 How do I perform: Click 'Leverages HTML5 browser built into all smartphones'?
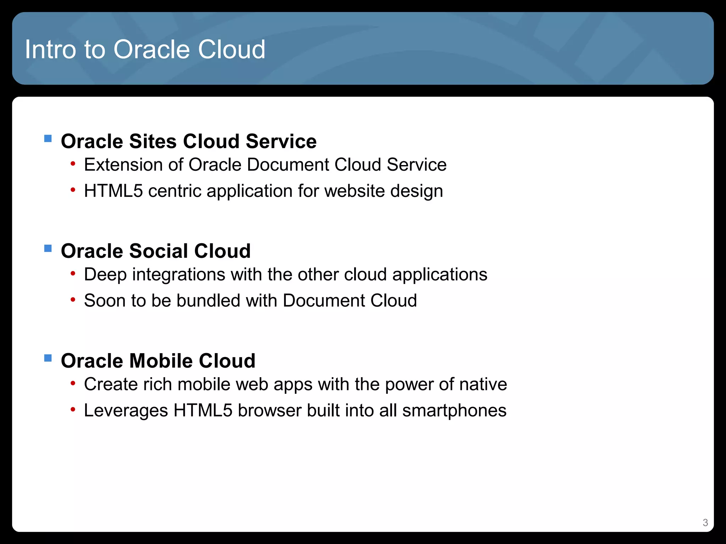[295, 410]
